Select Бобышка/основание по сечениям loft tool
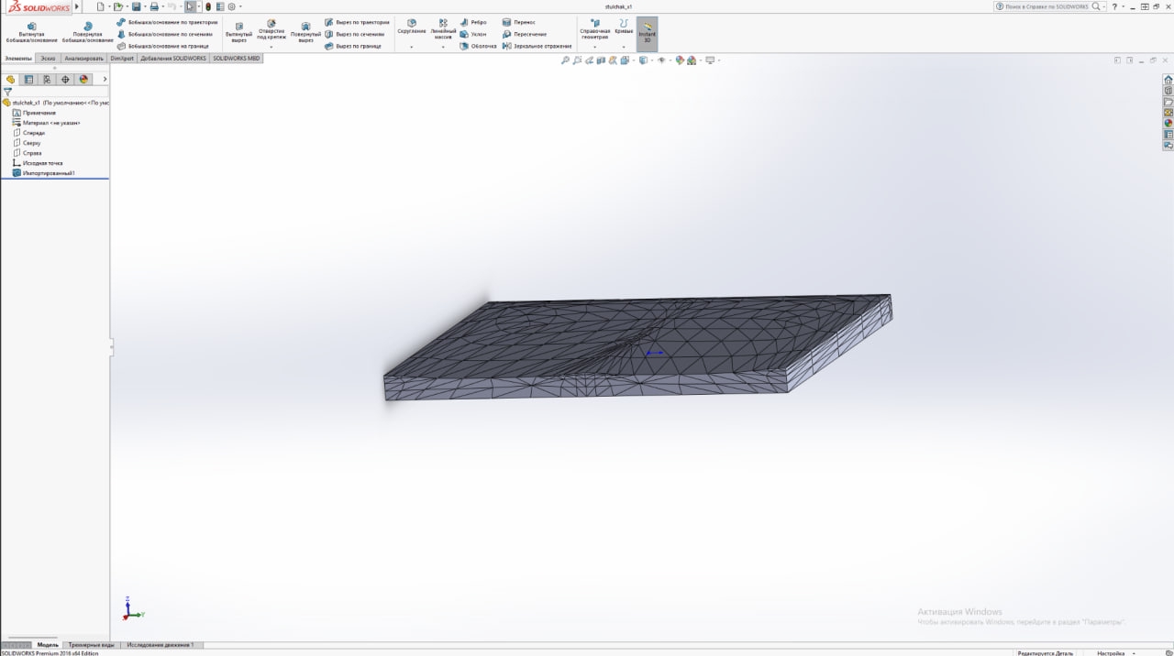The width and height of the screenshot is (1174, 656). tap(164, 34)
